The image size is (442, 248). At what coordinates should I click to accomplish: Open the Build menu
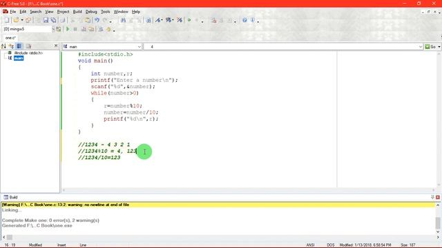pos(77,12)
